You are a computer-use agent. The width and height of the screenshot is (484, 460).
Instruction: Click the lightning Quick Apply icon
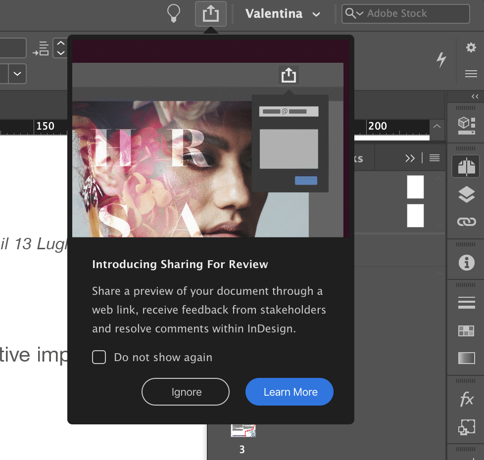[x=441, y=59]
